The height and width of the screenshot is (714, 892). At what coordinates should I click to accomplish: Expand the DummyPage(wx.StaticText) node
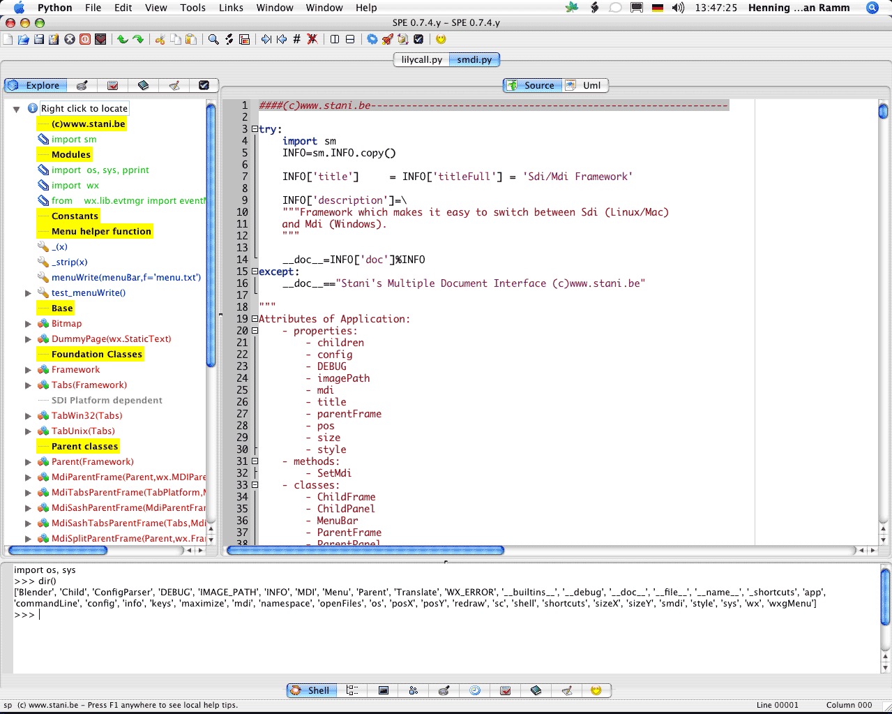click(x=28, y=339)
